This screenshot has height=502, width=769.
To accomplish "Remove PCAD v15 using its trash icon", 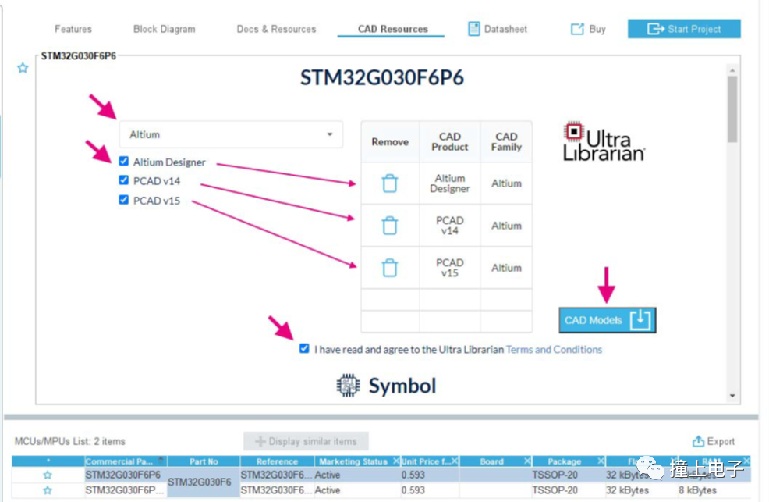I will [x=390, y=268].
